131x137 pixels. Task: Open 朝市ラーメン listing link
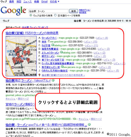48,56
